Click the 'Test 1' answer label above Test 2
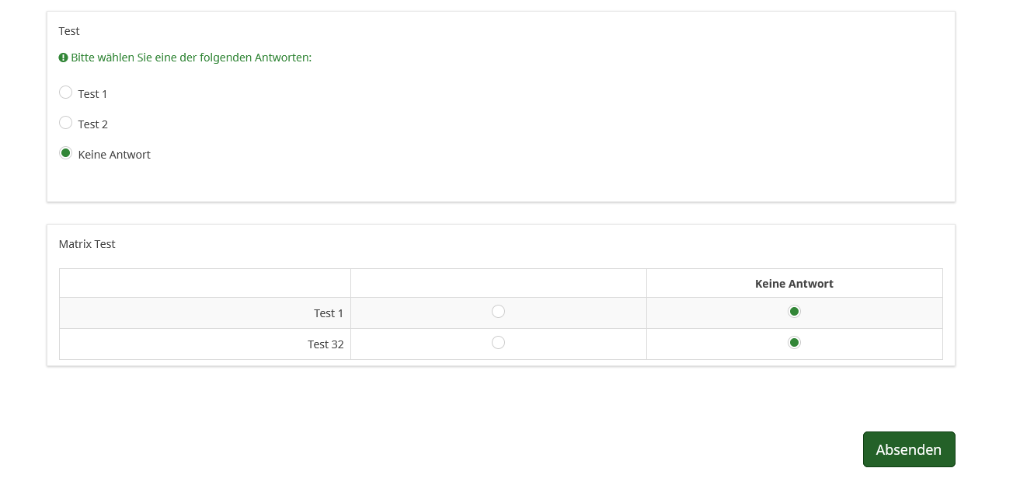 coord(93,94)
